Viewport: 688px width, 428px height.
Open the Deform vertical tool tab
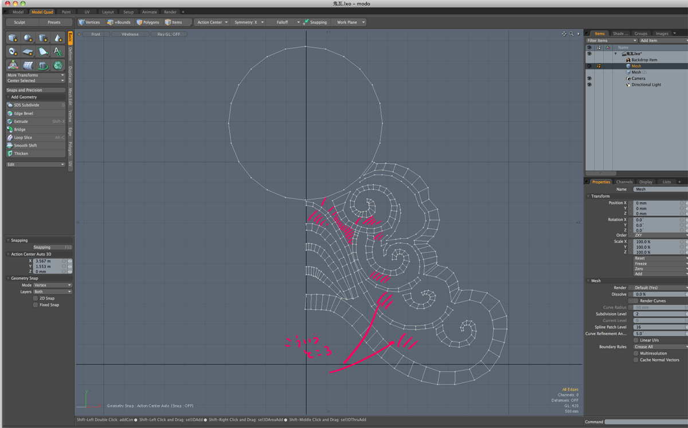pyautogui.click(x=70, y=54)
